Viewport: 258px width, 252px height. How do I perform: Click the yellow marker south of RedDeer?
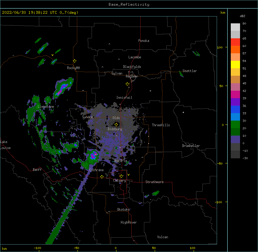127,84
